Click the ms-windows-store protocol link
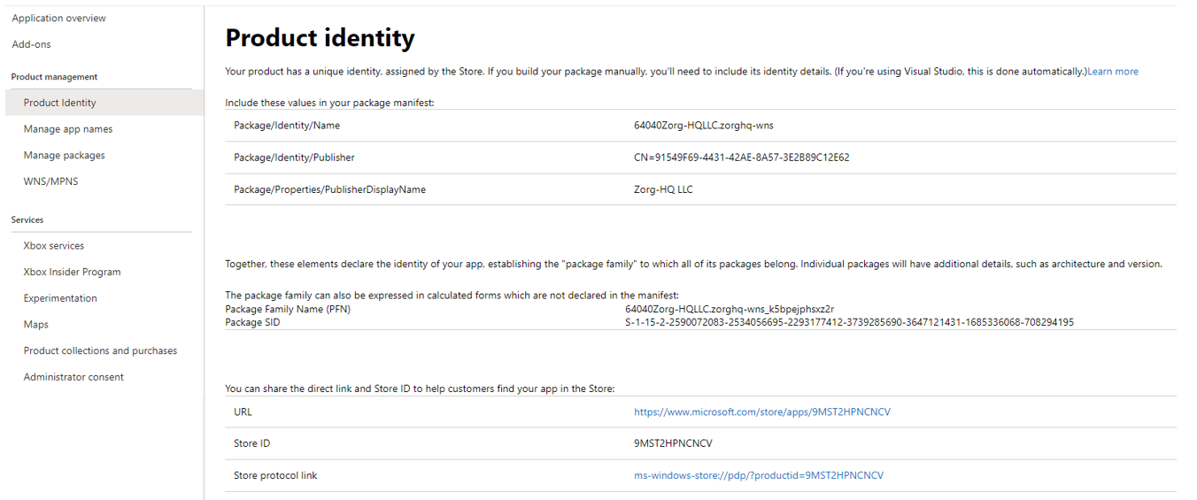The height and width of the screenshot is (500, 1197). click(x=759, y=476)
